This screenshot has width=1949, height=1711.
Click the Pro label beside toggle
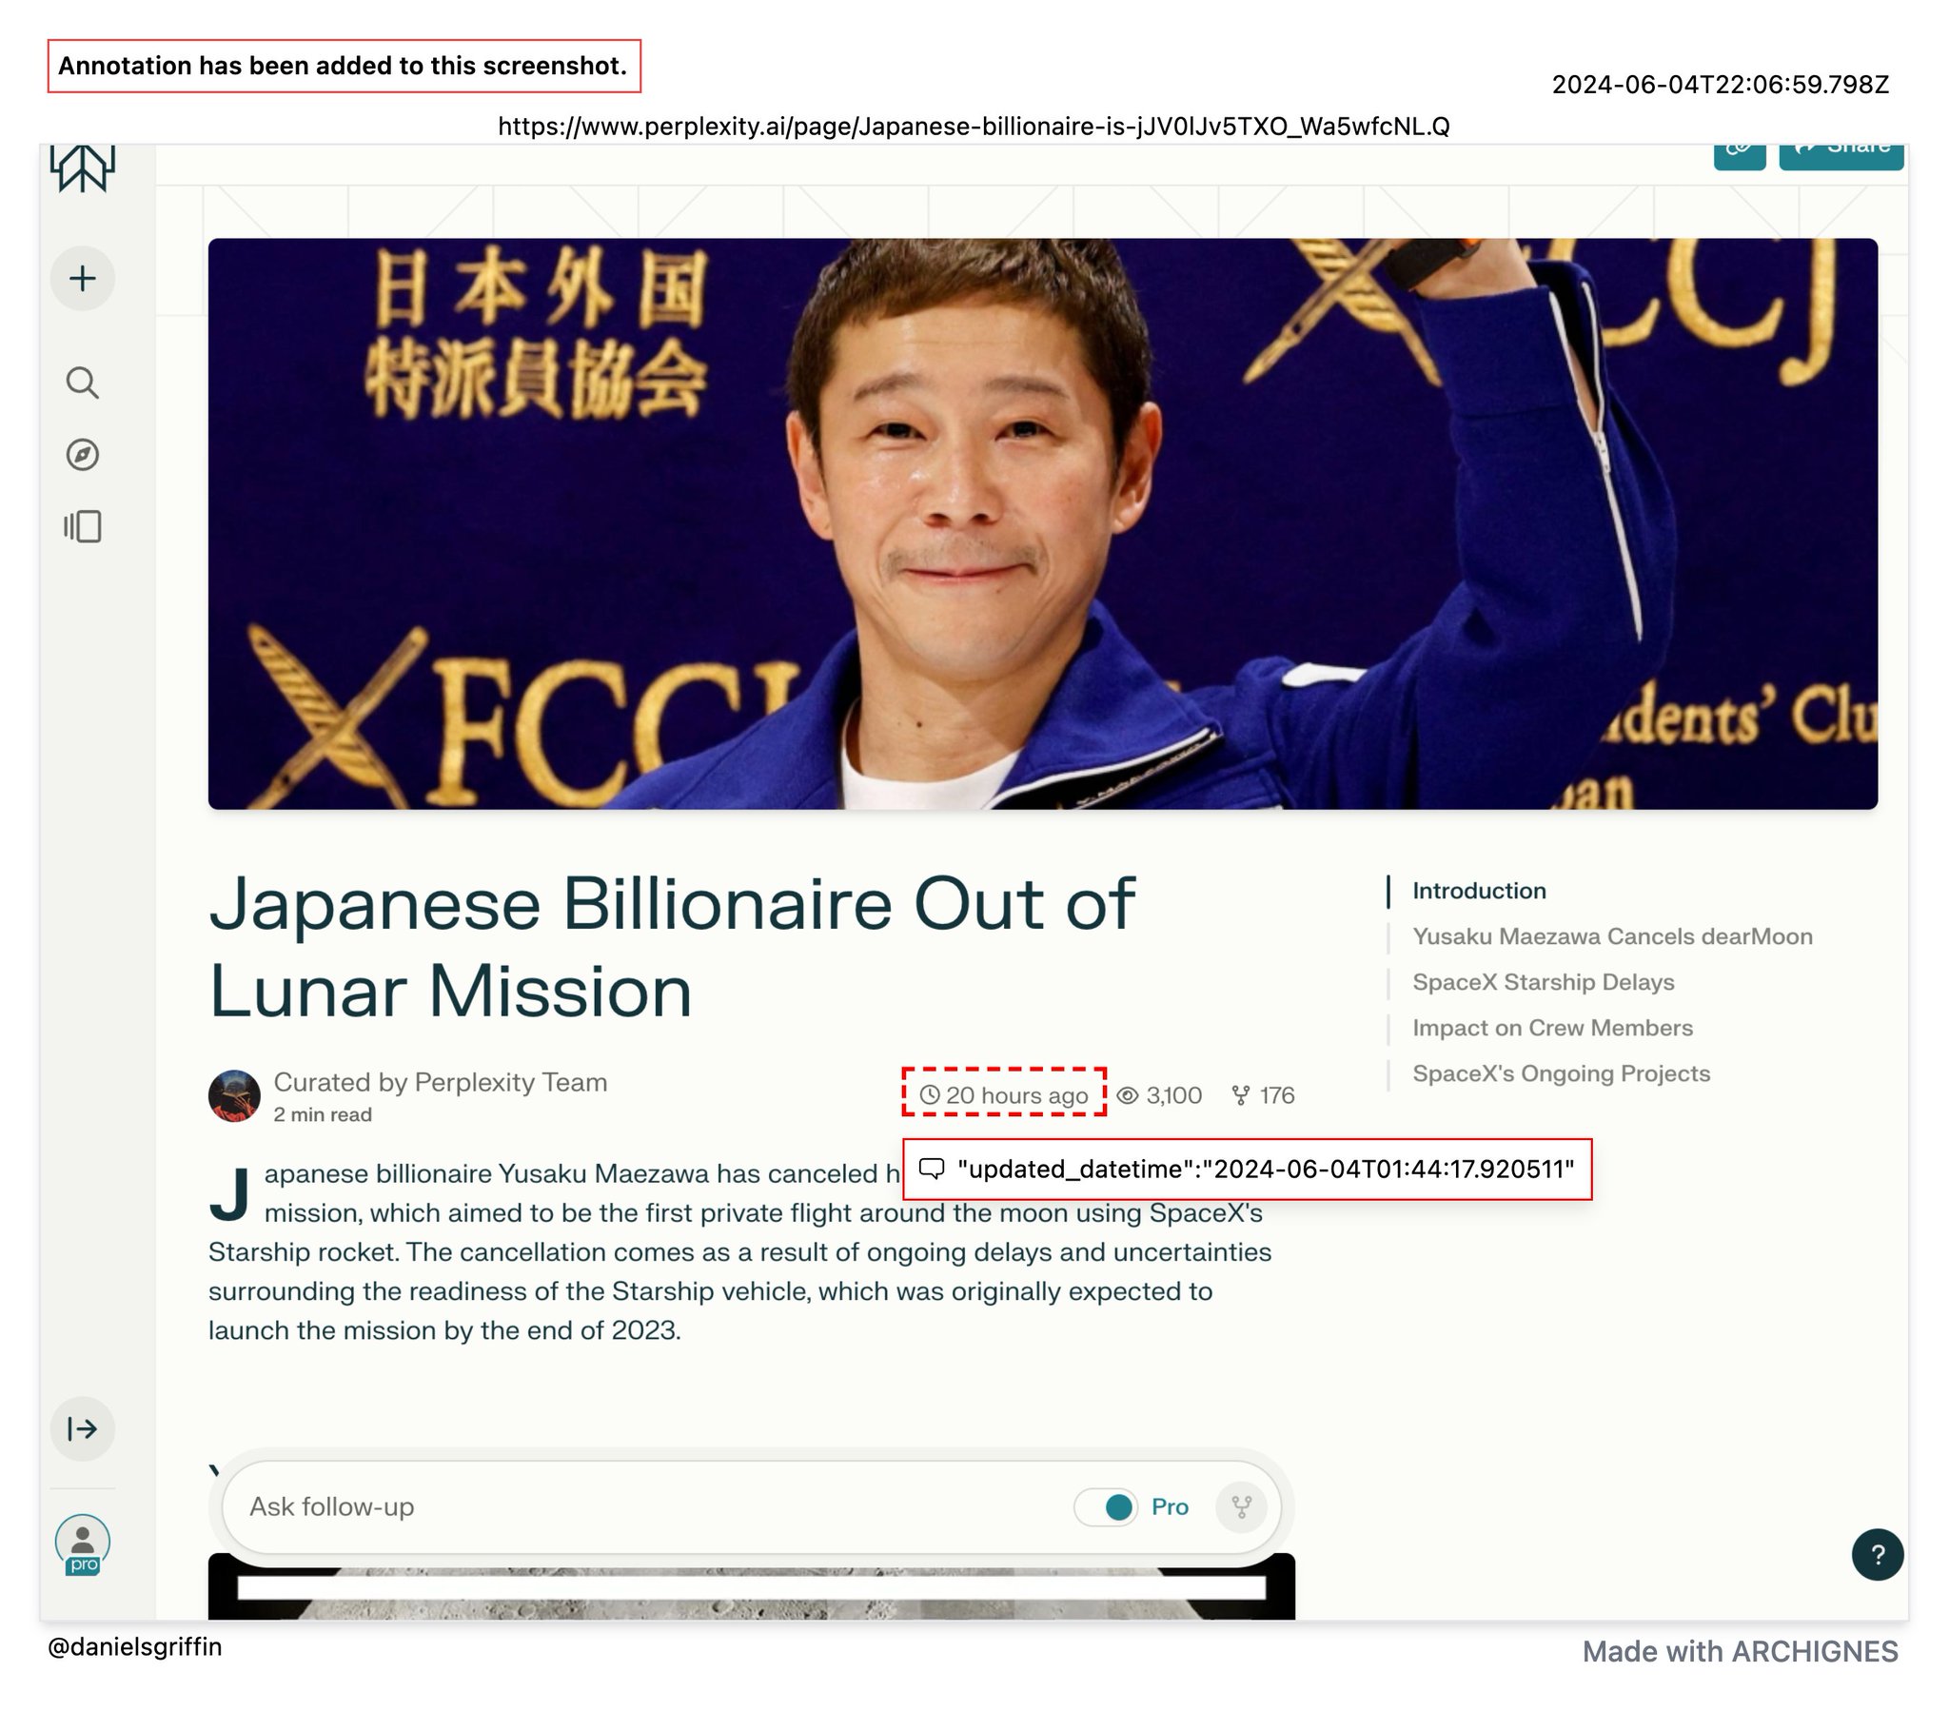pyautogui.click(x=1170, y=1507)
